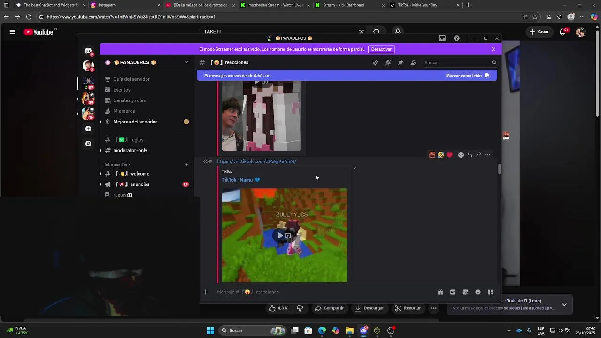Forward the message arrow icon
This screenshot has height=338, width=601.
click(479, 155)
